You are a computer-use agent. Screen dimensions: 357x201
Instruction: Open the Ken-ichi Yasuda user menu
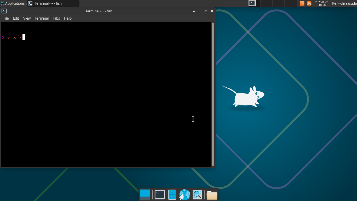344,3
